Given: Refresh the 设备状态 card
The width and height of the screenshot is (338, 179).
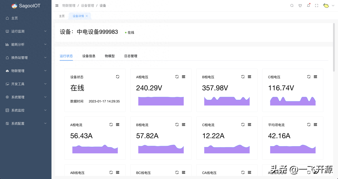Looking at the screenshot, I should [117, 77].
